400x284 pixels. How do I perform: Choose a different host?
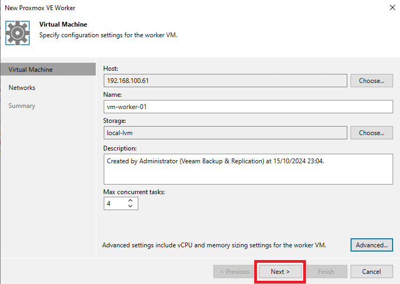[371, 81]
